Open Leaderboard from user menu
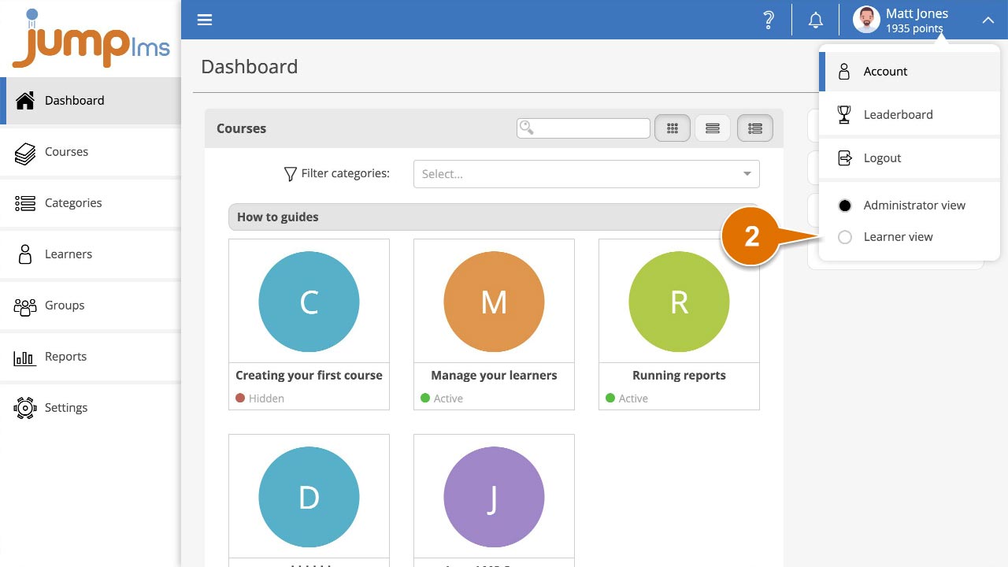 (910, 115)
